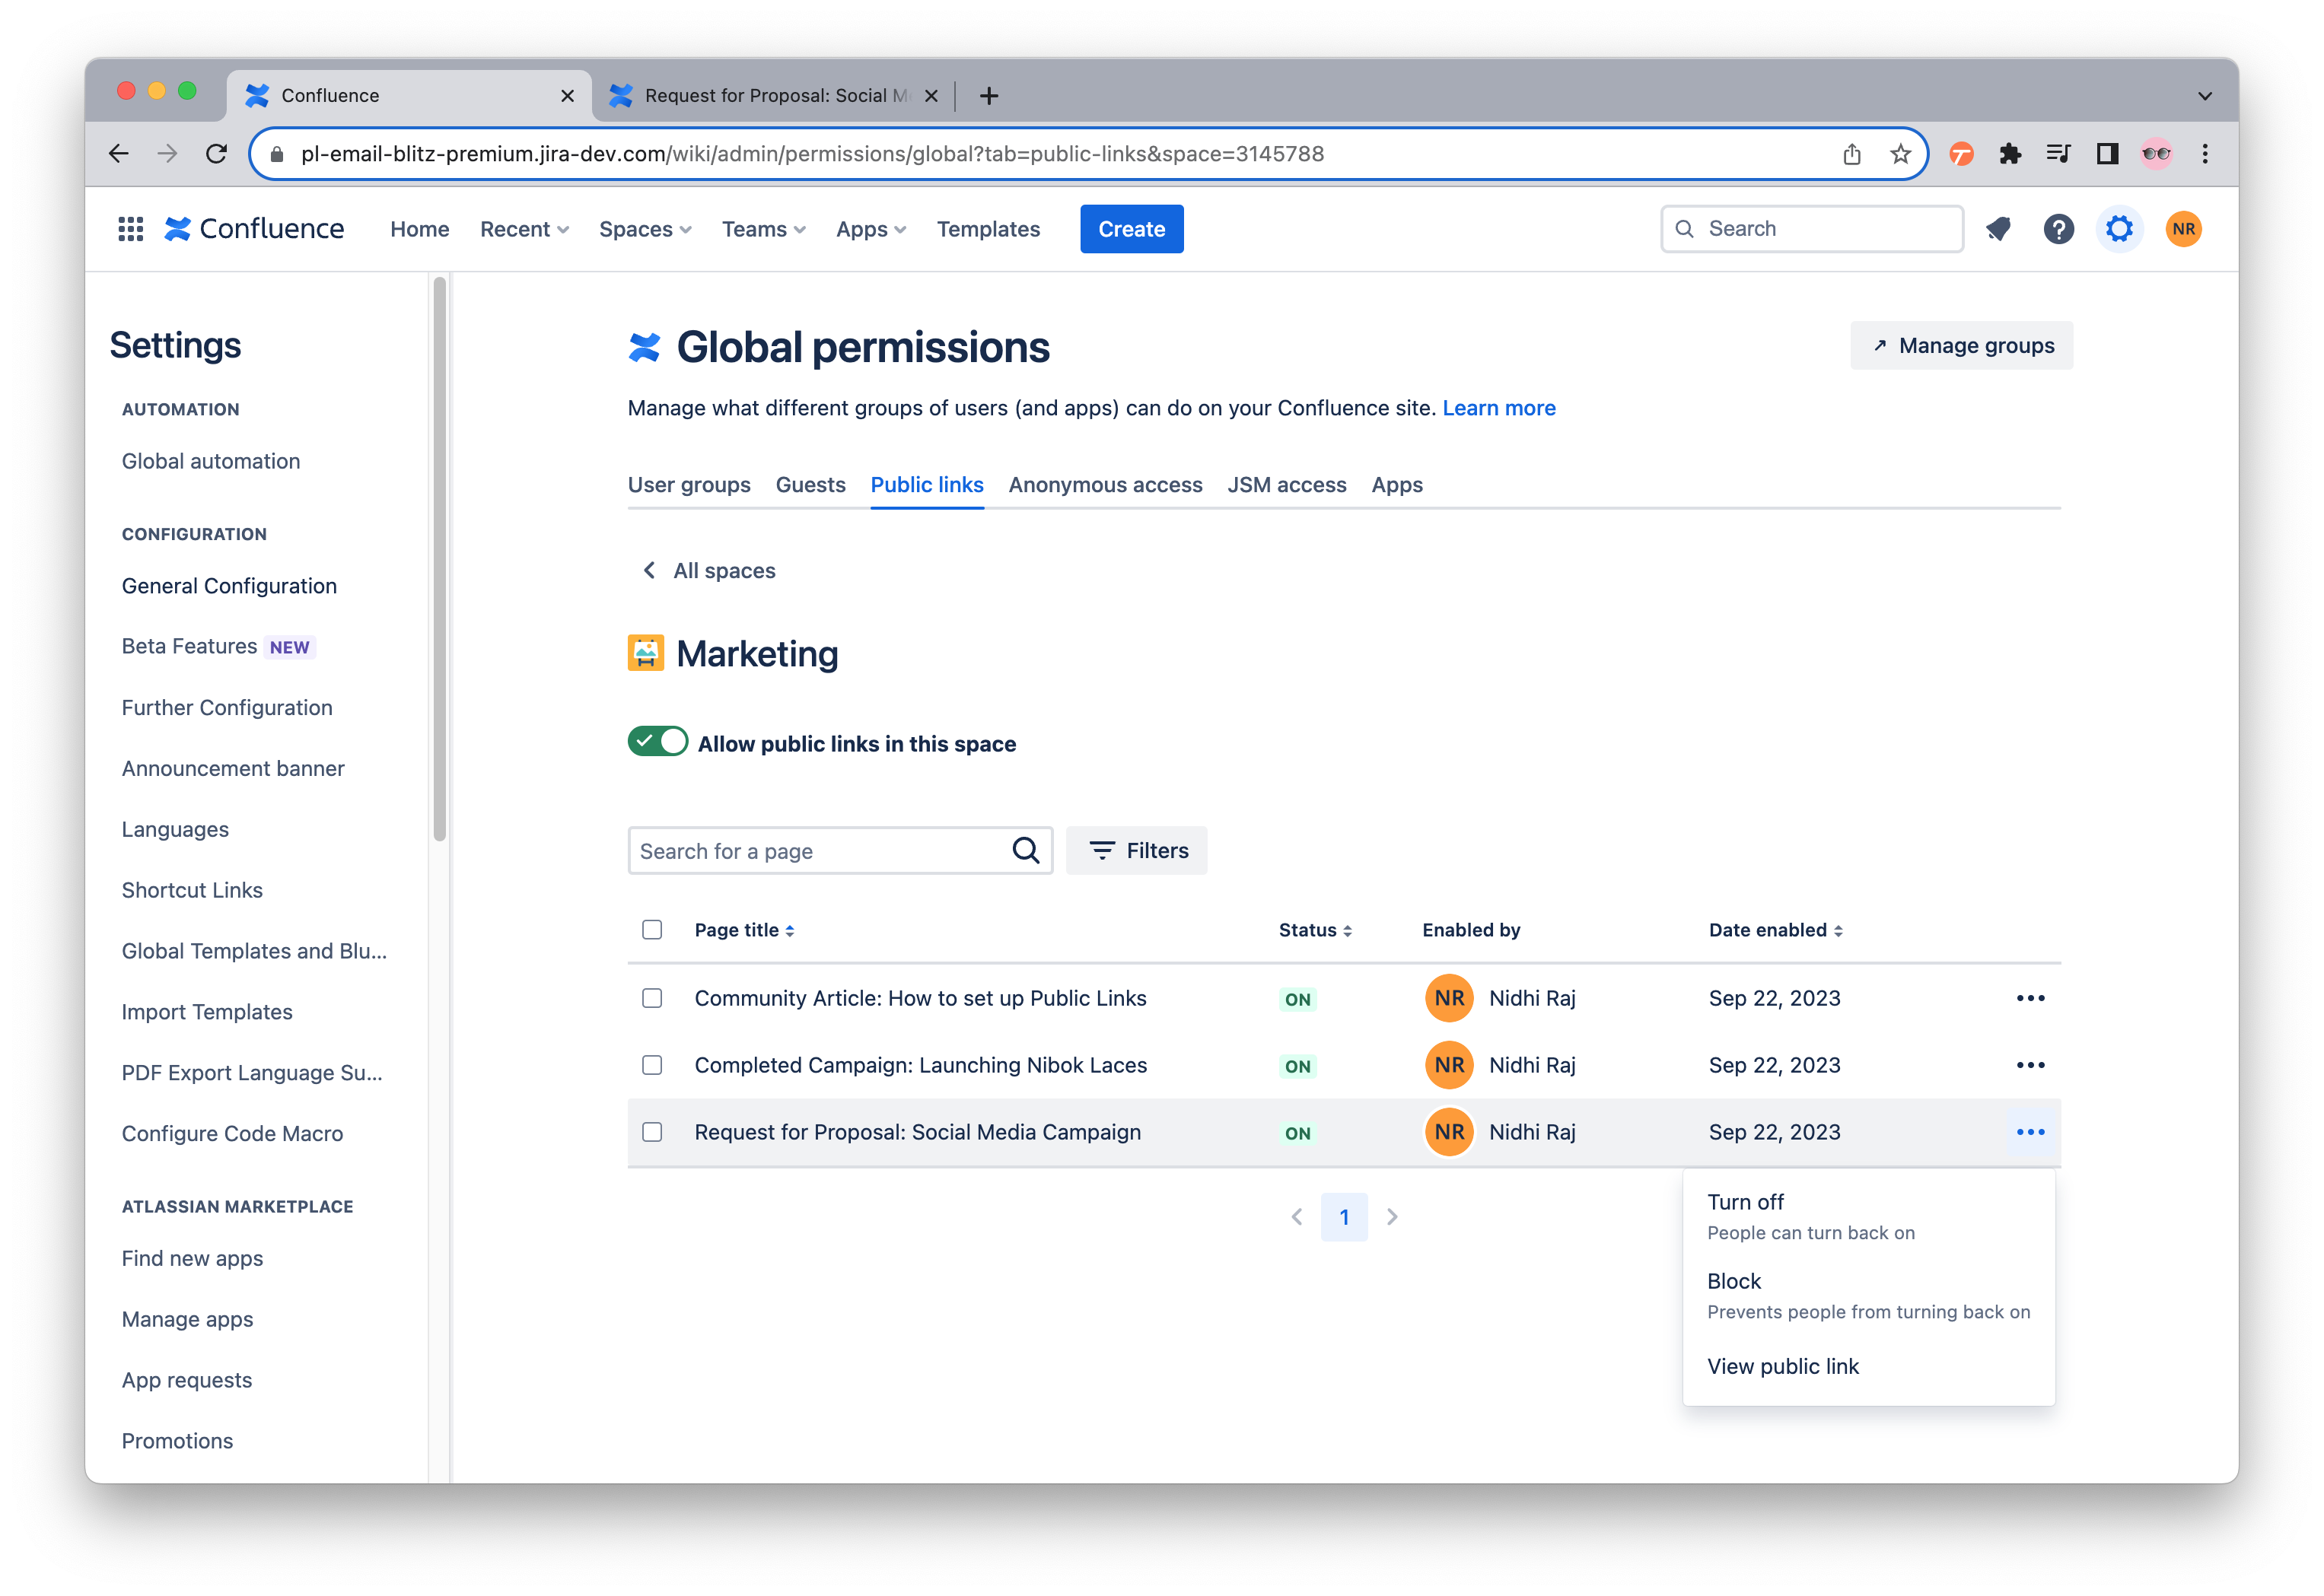Open the Learn more link
Screen dimensions: 2324x1596
pyautogui.click(x=1498, y=407)
